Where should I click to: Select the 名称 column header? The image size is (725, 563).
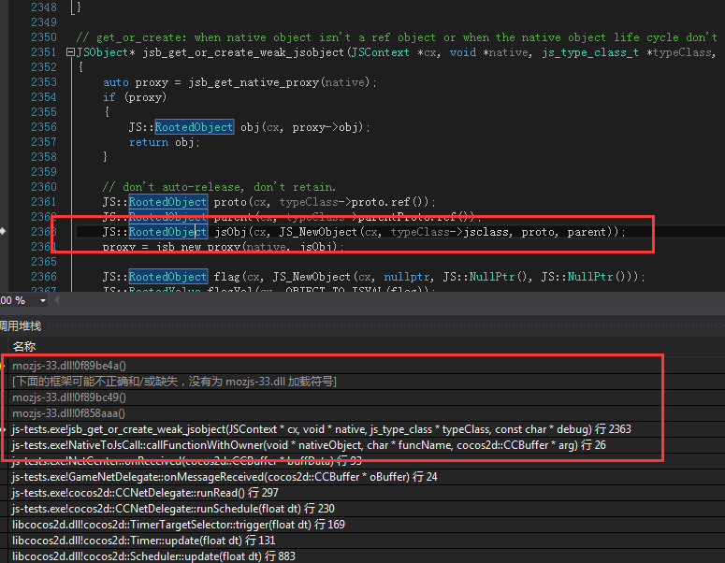24,346
